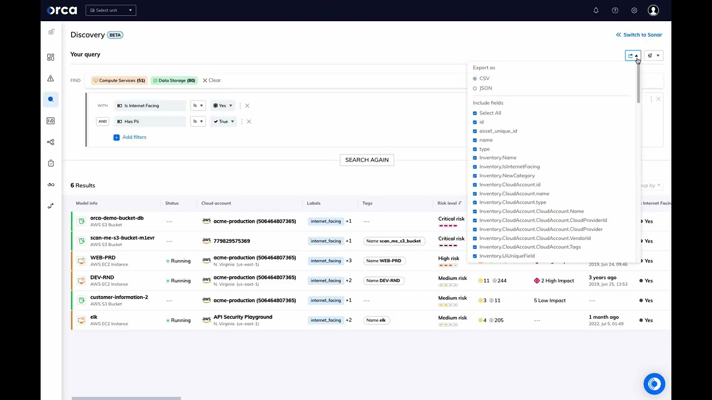Screen dimensions: 712x400
Task: Click the Status column header
Action: tap(172, 203)
